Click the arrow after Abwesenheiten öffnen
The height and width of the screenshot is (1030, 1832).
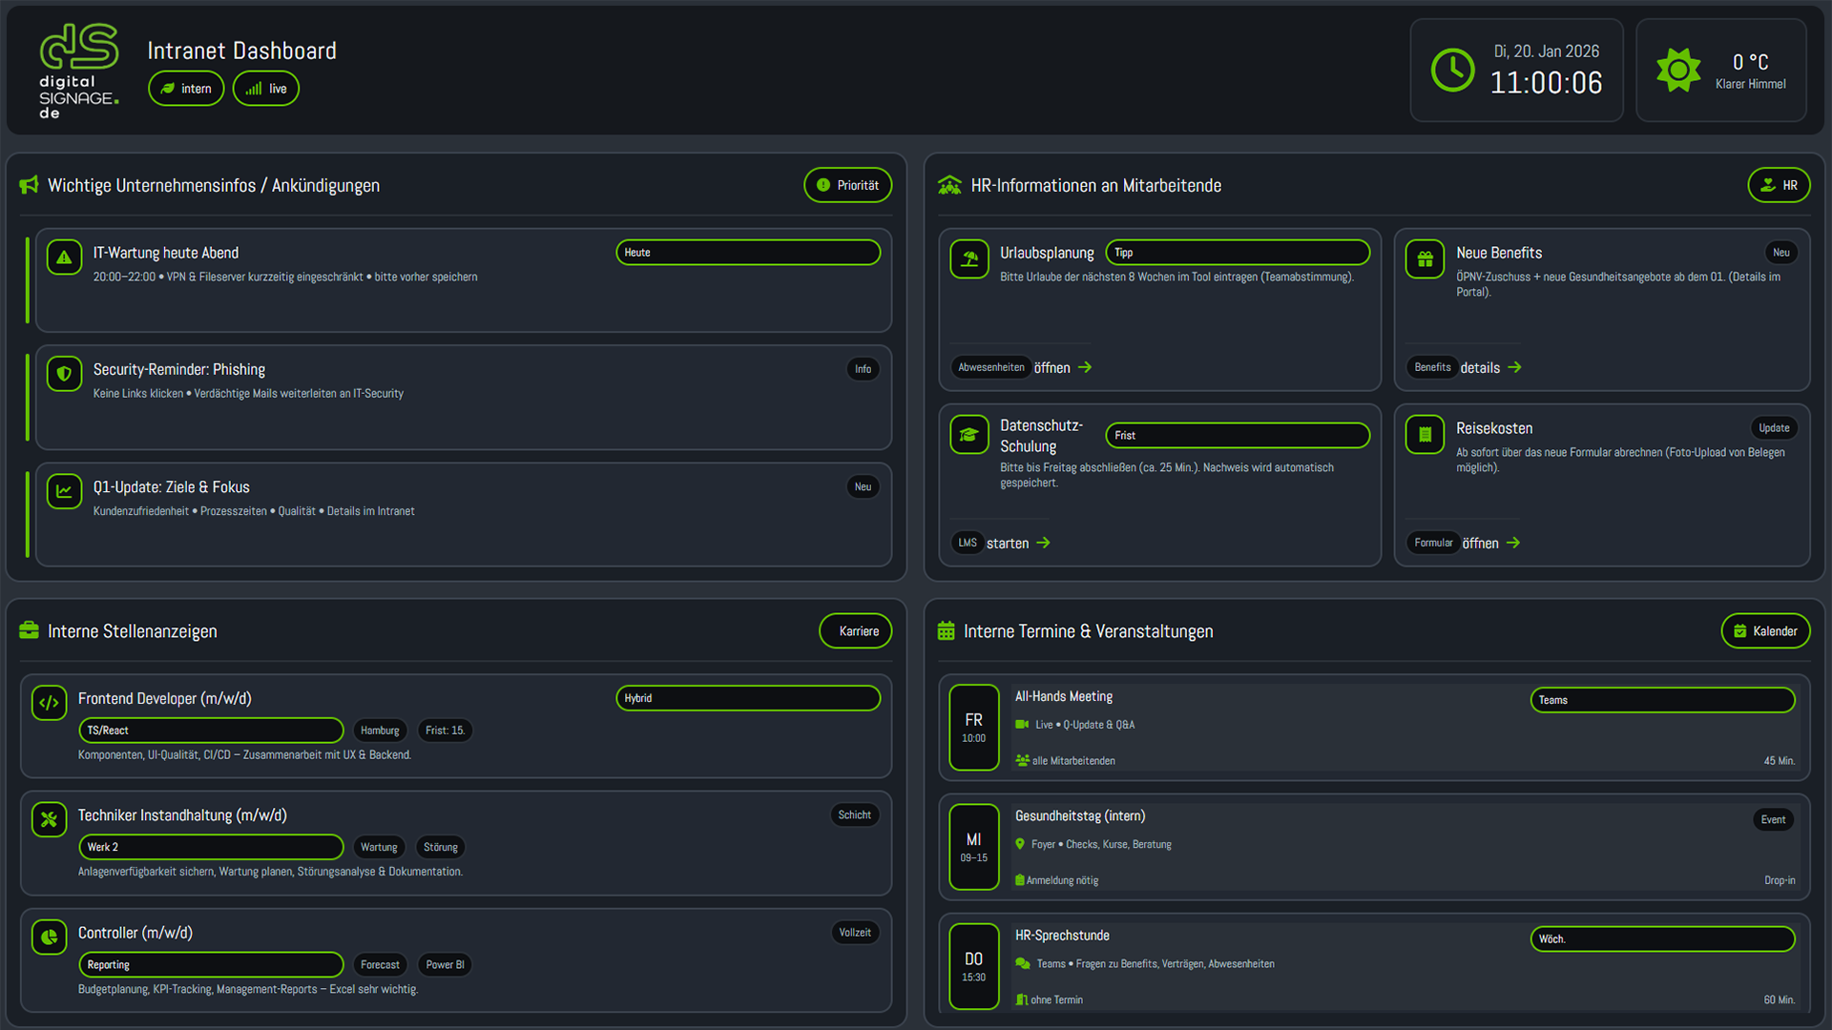click(x=1085, y=367)
